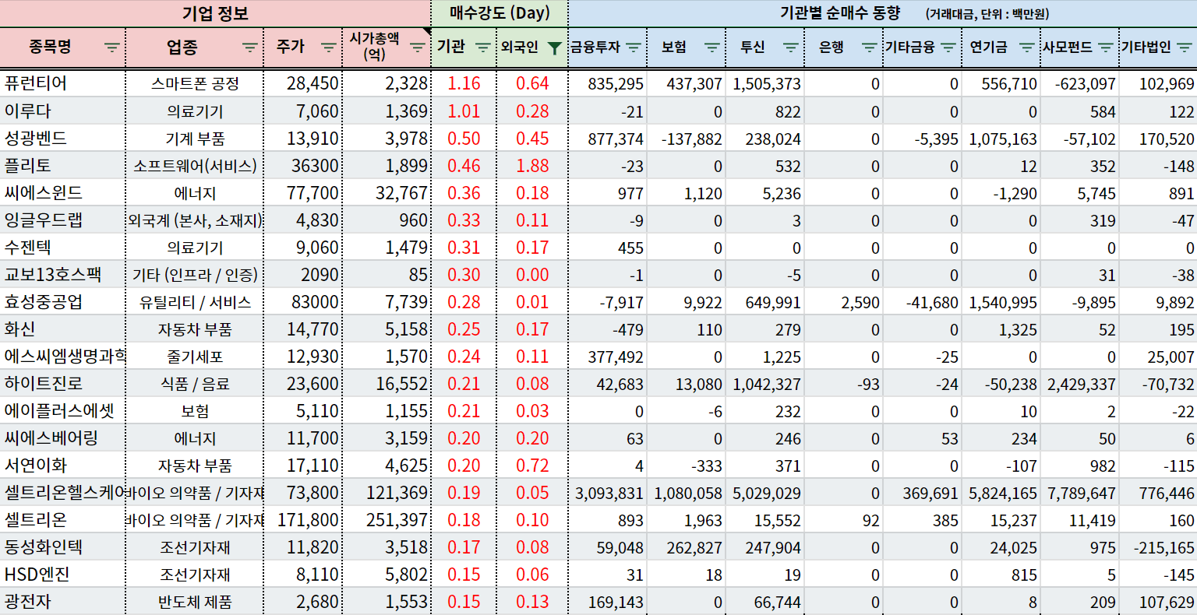Viewport: 1197px width, 615px height.
Task: Select the 퓨런티어 stock name cell
Action: click(x=62, y=83)
